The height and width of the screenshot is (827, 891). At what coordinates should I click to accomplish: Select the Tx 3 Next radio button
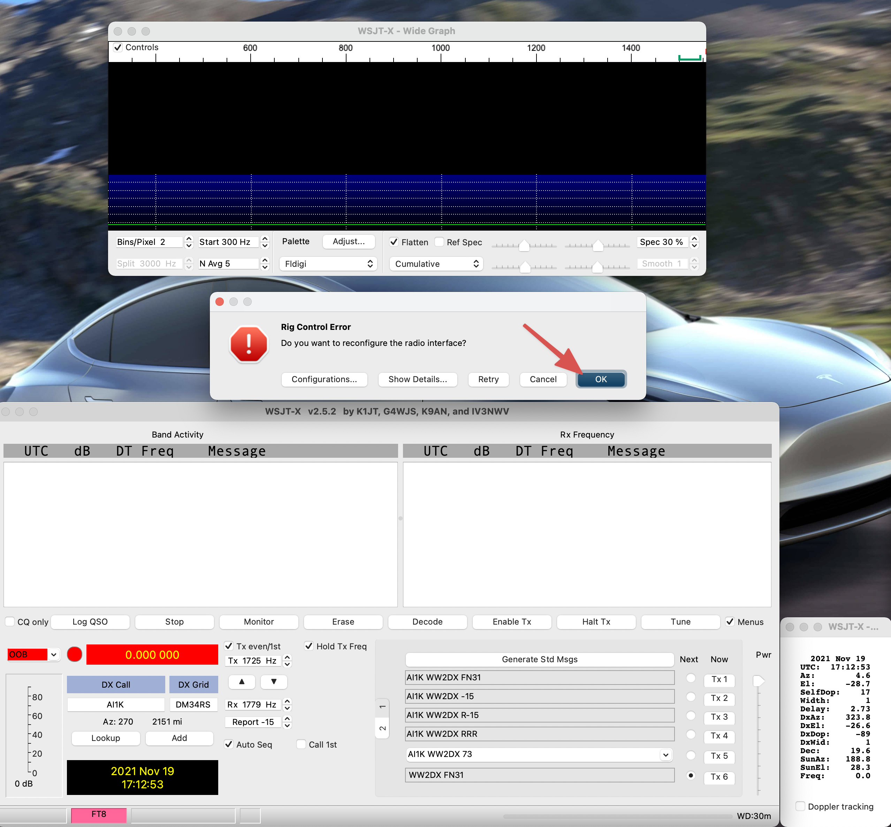coord(691,716)
